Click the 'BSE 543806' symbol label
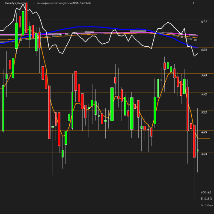Image resolution: width=214 pixels, height=214 pixels. click(x=82, y=3)
